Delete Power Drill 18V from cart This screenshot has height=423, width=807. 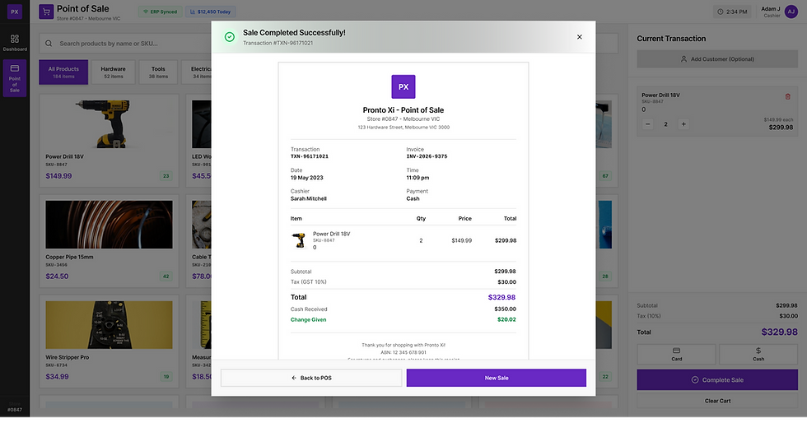[x=787, y=96]
